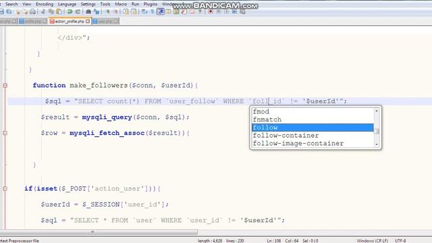This screenshot has width=432, height=243.
Task: Open the Tools menu
Action: (105, 4)
